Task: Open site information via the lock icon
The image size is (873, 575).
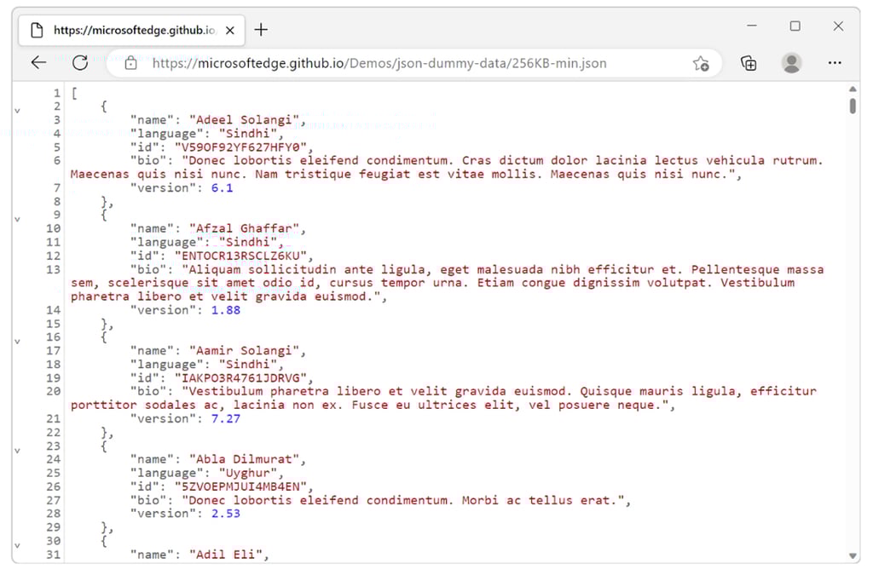Action: point(130,62)
